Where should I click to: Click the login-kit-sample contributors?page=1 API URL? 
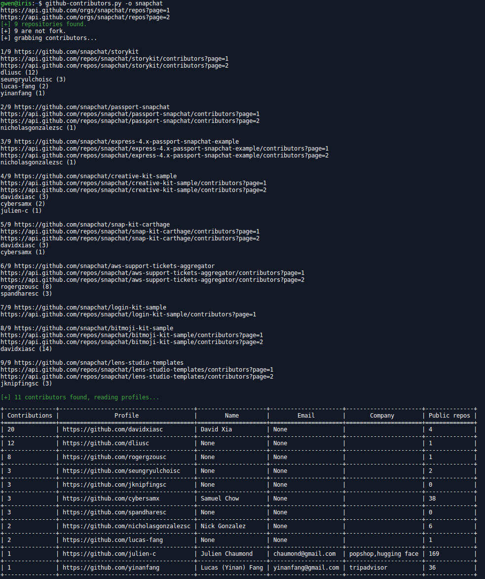point(128,314)
